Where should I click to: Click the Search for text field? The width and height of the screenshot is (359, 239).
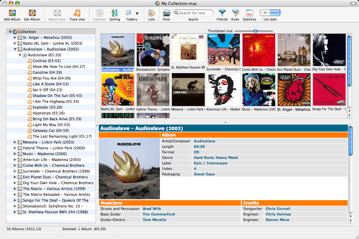tap(193, 13)
